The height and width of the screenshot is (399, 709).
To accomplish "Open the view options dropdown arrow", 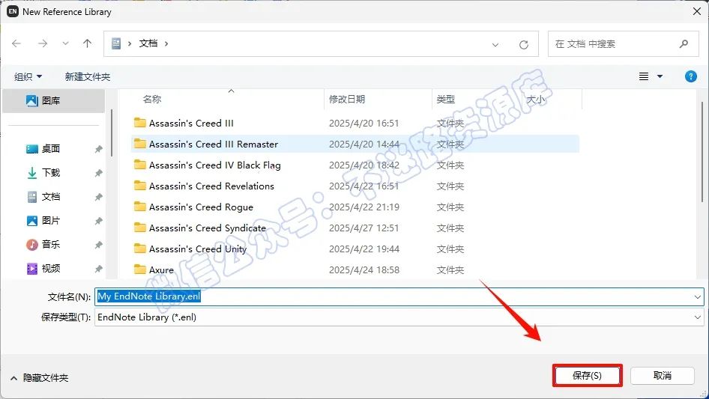I will tap(660, 76).
